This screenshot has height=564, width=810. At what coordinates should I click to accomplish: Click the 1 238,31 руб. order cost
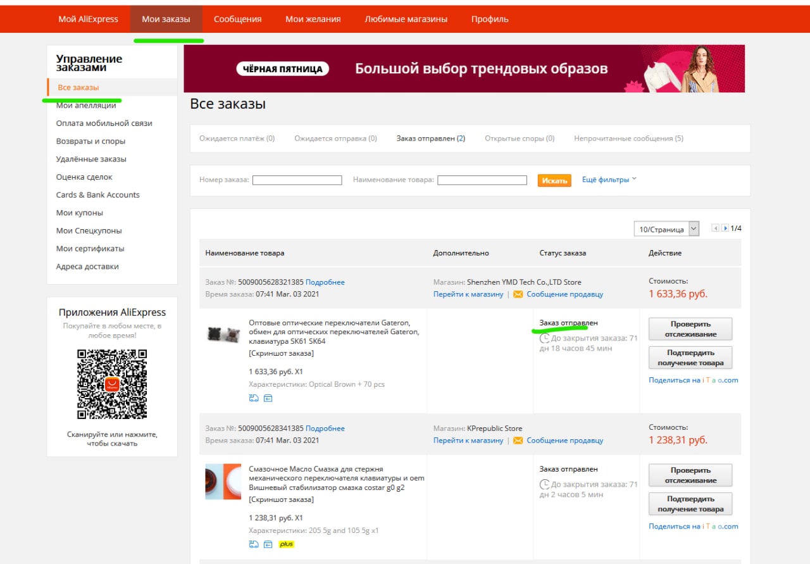(x=678, y=440)
